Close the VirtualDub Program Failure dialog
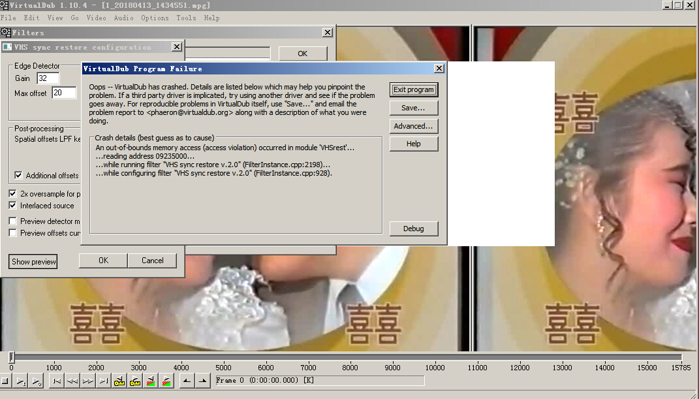The height and width of the screenshot is (399, 699). coord(439,68)
